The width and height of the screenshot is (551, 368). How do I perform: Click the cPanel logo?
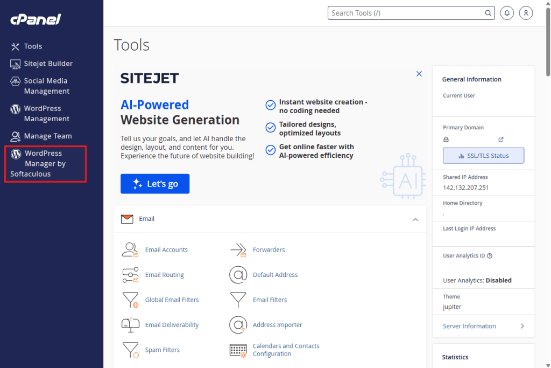point(36,19)
